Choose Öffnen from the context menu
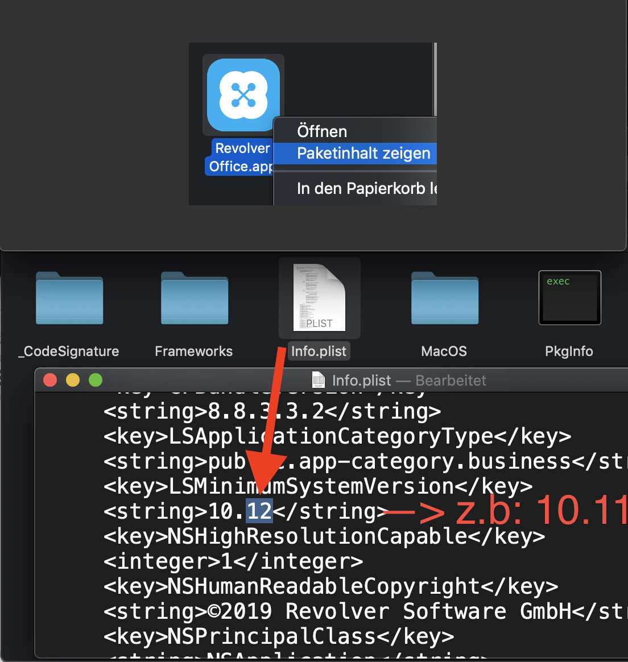The width and height of the screenshot is (628, 662). pyautogui.click(x=322, y=131)
